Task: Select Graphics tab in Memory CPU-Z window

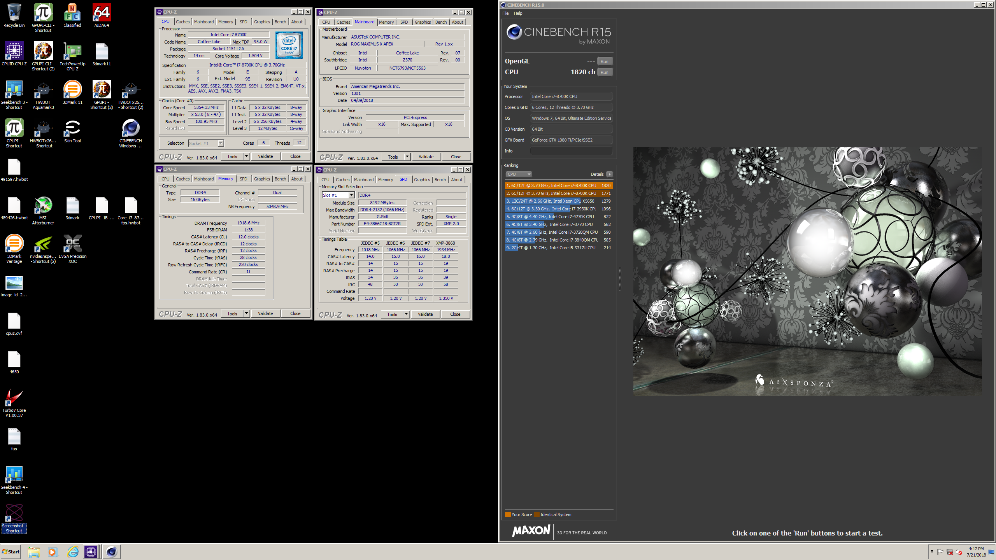Action: 262,179
